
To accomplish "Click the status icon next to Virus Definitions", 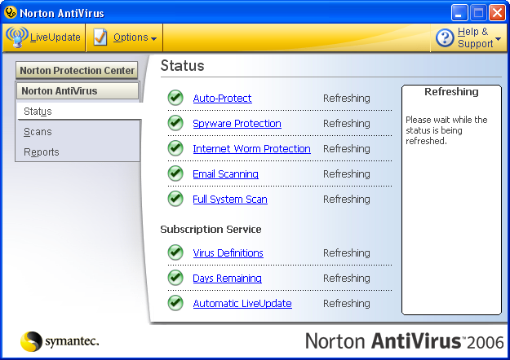I will point(175,253).
